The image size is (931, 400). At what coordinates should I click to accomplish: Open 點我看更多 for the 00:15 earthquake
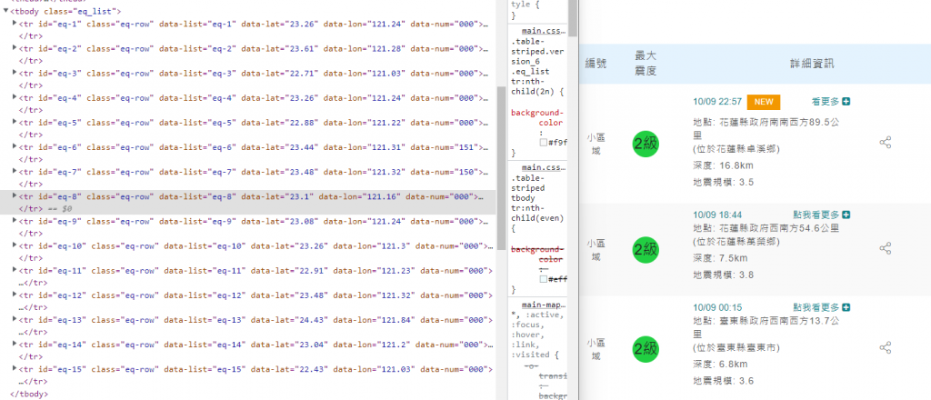coord(822,307)
